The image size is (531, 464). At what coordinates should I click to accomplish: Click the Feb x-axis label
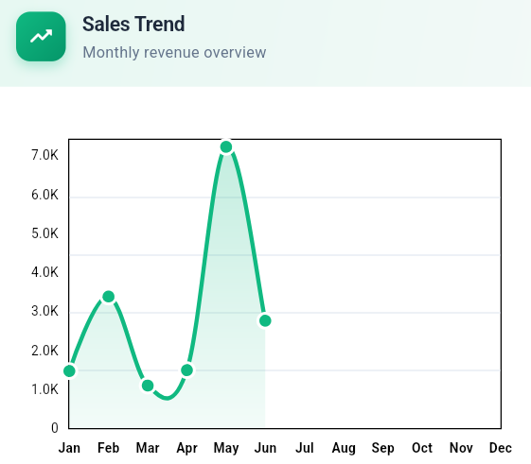(108, 448)
